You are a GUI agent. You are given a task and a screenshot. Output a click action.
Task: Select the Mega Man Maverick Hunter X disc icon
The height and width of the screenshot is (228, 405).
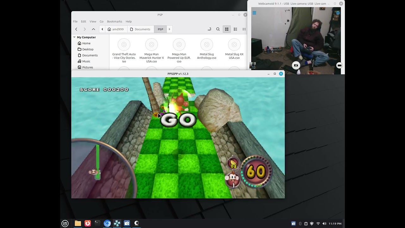152,44
